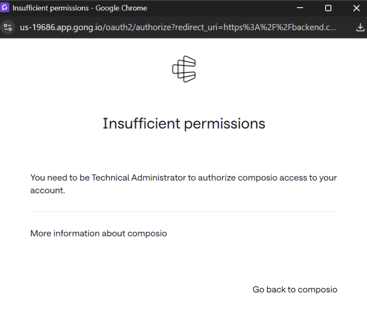The width and height of the screenshot is (367, 310).
Task: Click the Gong logo at top of page
Action: (x=184, y=69)
